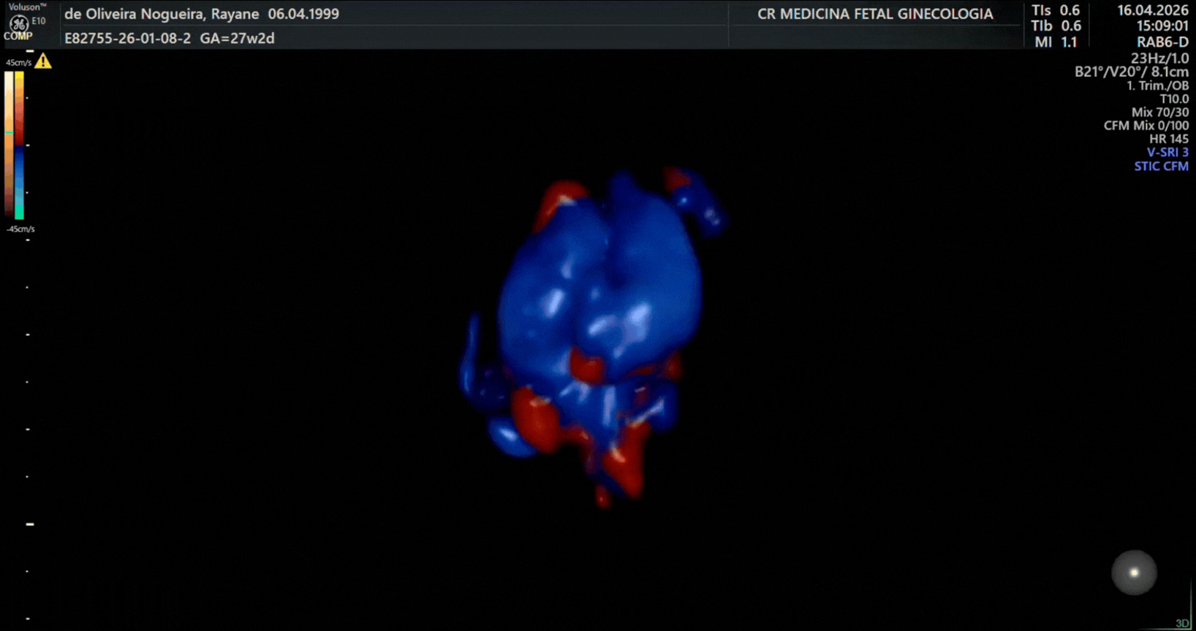Click the -45cm/s lower velocity label

(20, 229)
